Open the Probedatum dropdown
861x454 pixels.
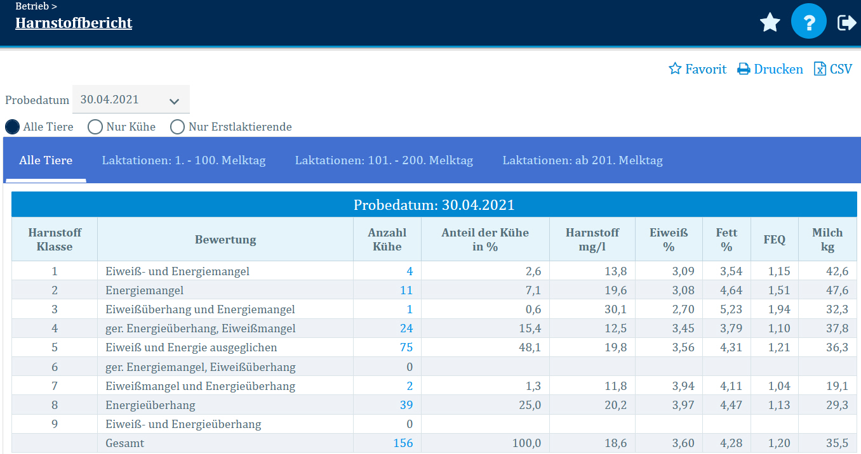[x=131, y=100]
